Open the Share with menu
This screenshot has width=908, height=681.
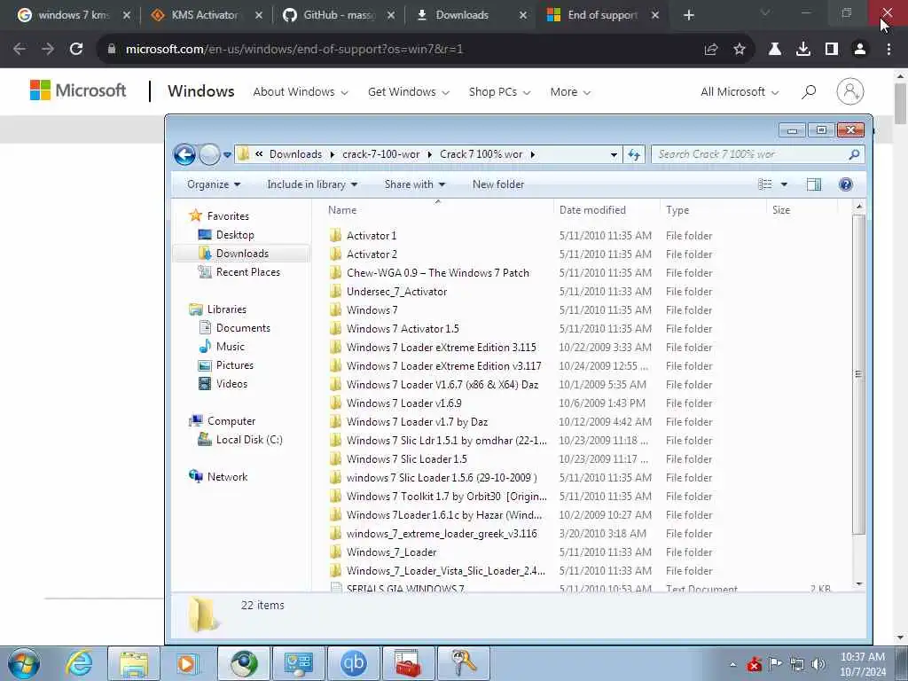(x=415, y=184)
